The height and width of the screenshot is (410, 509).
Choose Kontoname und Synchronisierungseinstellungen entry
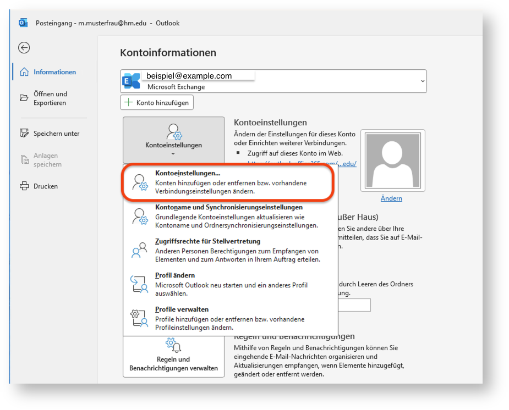[231, 216]
